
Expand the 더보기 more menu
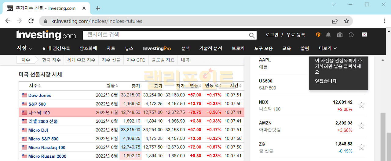[328, 48]
